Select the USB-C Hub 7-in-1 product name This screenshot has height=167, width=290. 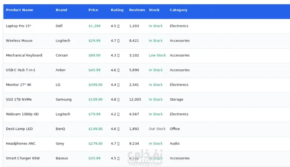[21, 70]
